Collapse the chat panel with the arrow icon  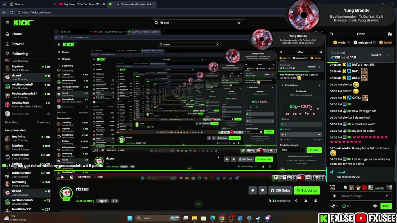[x=332, y=34]
